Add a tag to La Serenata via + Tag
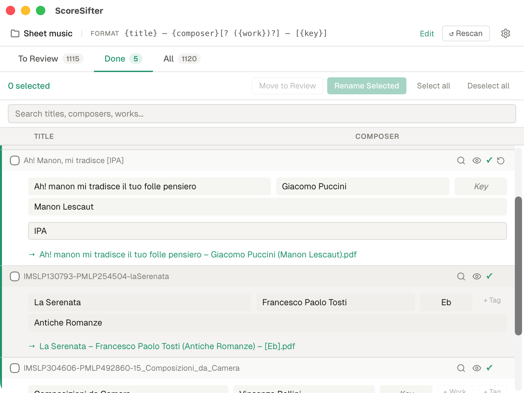 [492, 300]
